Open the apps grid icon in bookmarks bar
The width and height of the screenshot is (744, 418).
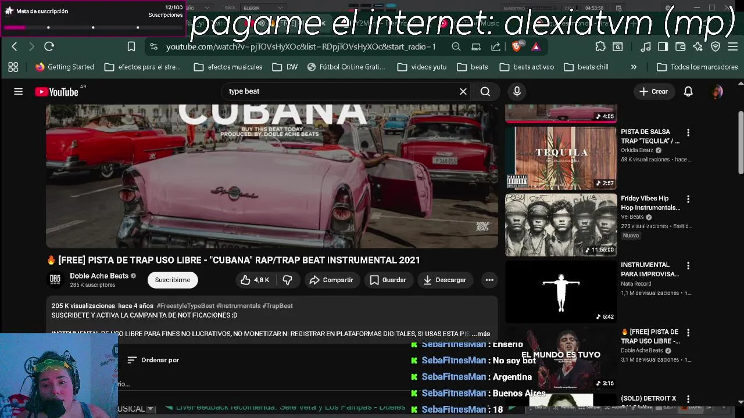coord(13,67)
